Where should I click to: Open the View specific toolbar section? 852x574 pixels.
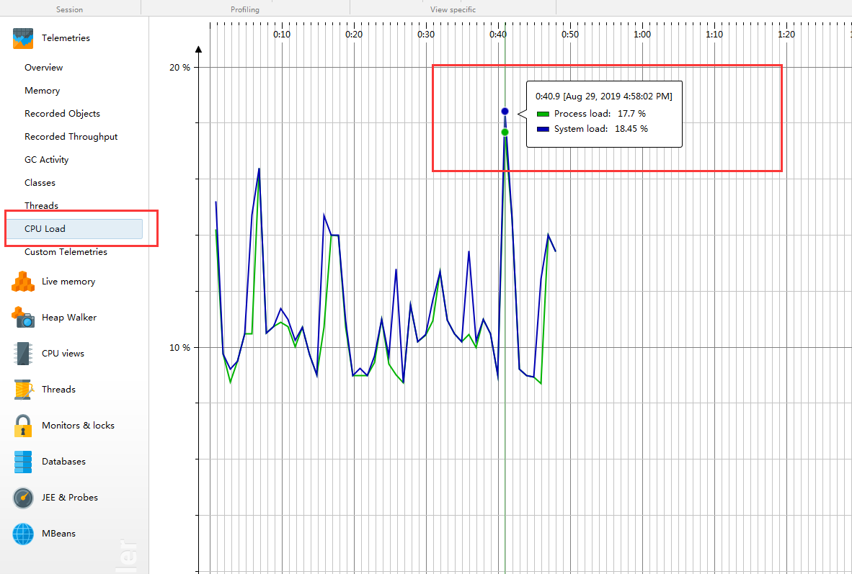453,9
